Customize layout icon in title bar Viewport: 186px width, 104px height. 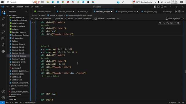pyautogui.click(x=165, y=7)
